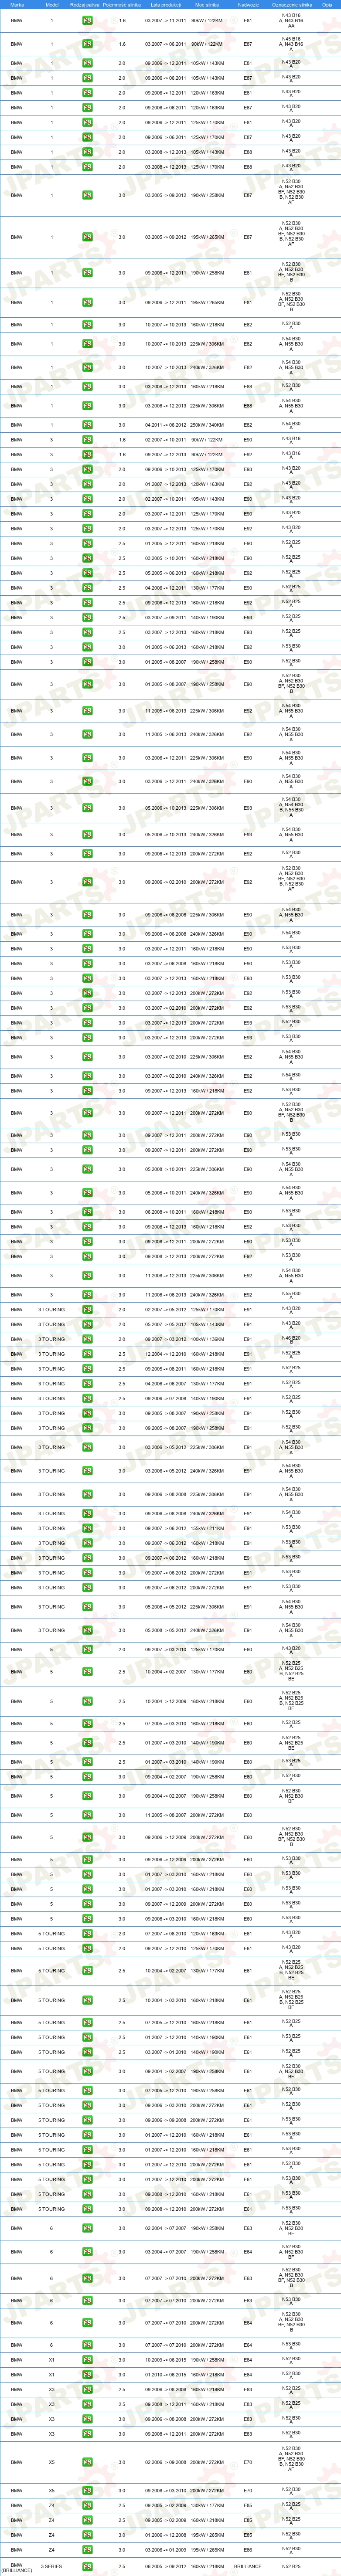Click the 'E86' body cell in Z4 row
The image size is (341, 2576).
click(248, 2550)
